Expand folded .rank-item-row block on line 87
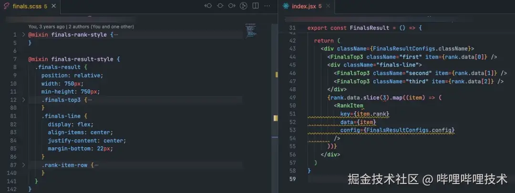The height and width of the screenshot is (193, 515). (23, 165)
